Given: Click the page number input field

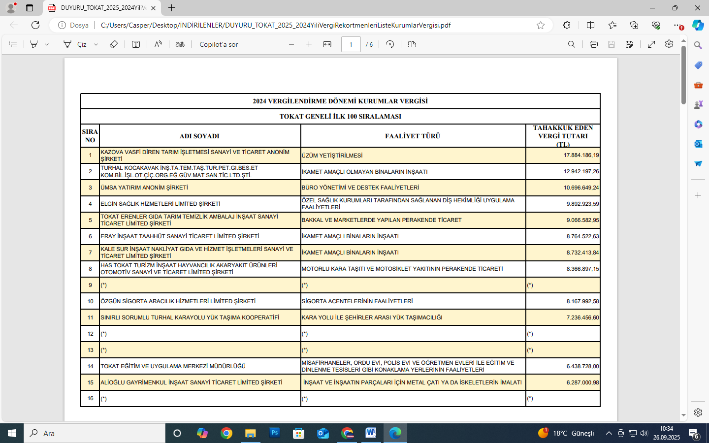Looking at the screenshot, I should point(351,44).
